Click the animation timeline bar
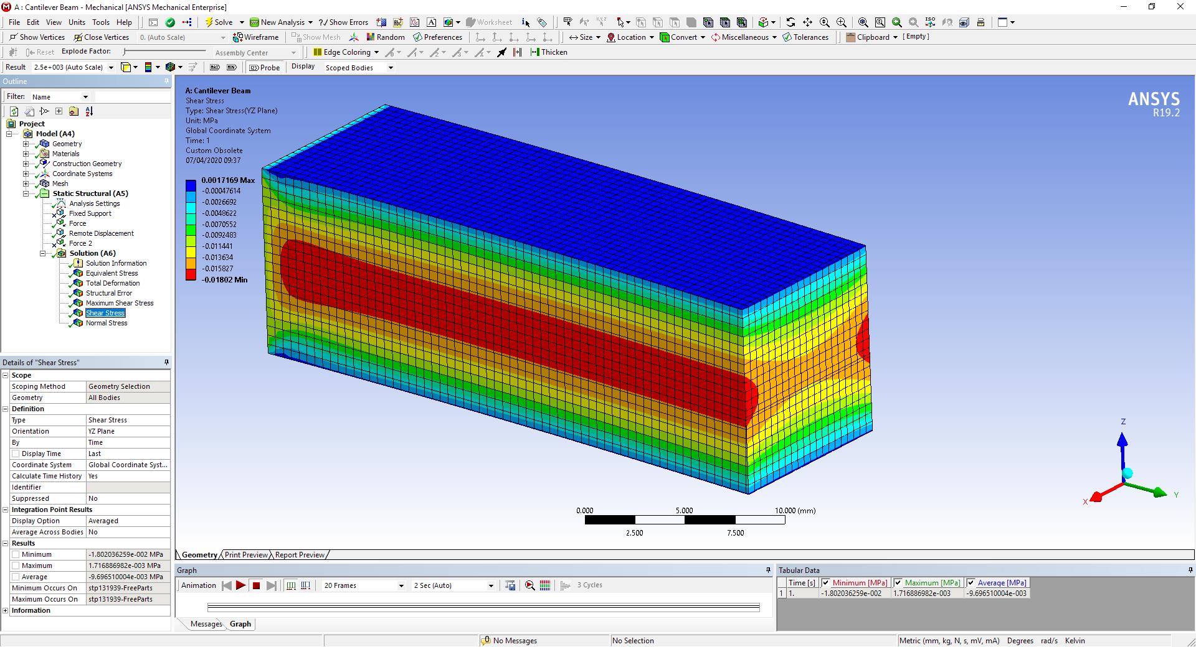 click(x=483, y=608)
